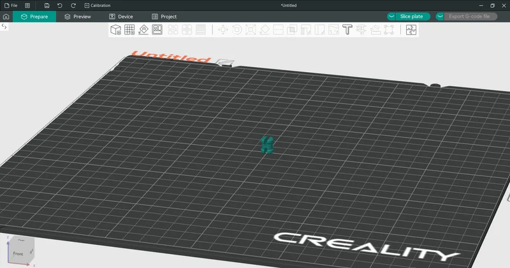Redo the last undone action
Viewport: 510px width, 268px height.
click(73, 6)
